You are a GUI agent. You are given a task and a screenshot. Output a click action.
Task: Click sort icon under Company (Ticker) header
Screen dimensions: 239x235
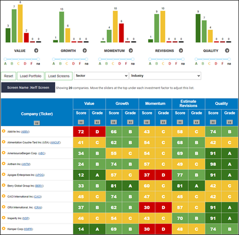click(x=37, y=123)
